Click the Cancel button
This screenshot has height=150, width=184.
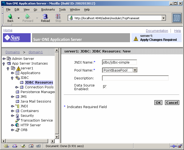tap(172, 103)
